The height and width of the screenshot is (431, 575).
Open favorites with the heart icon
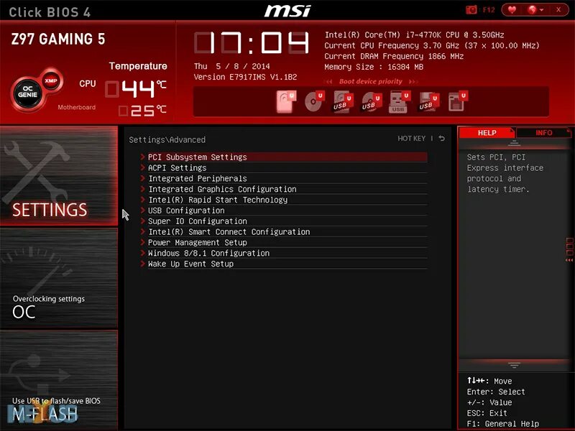tap(512, 10)
